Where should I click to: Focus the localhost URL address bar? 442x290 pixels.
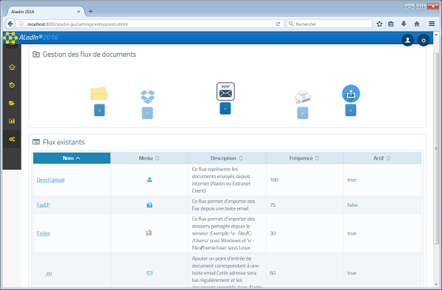tap(149, 24)
